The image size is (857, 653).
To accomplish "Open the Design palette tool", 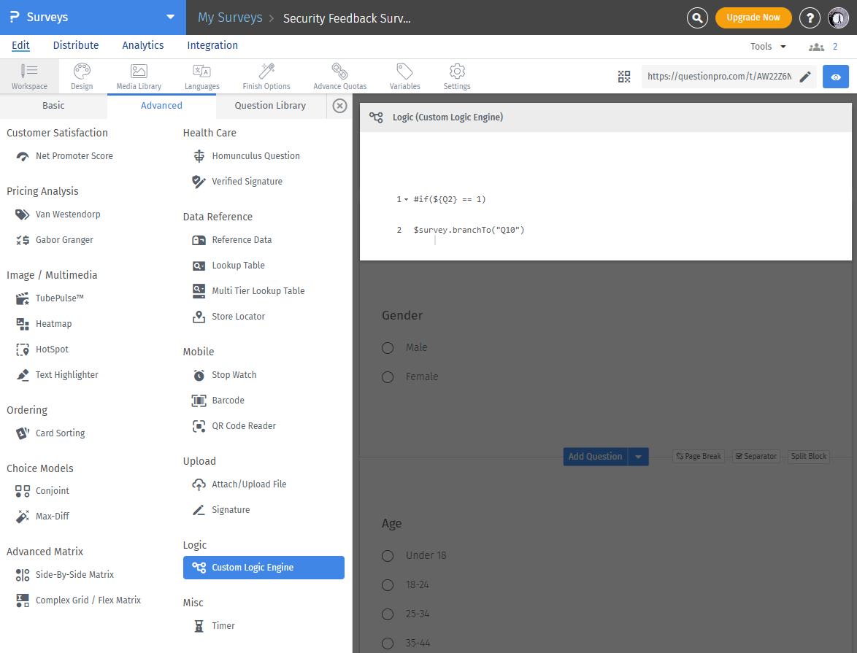I will coord(82,76).
